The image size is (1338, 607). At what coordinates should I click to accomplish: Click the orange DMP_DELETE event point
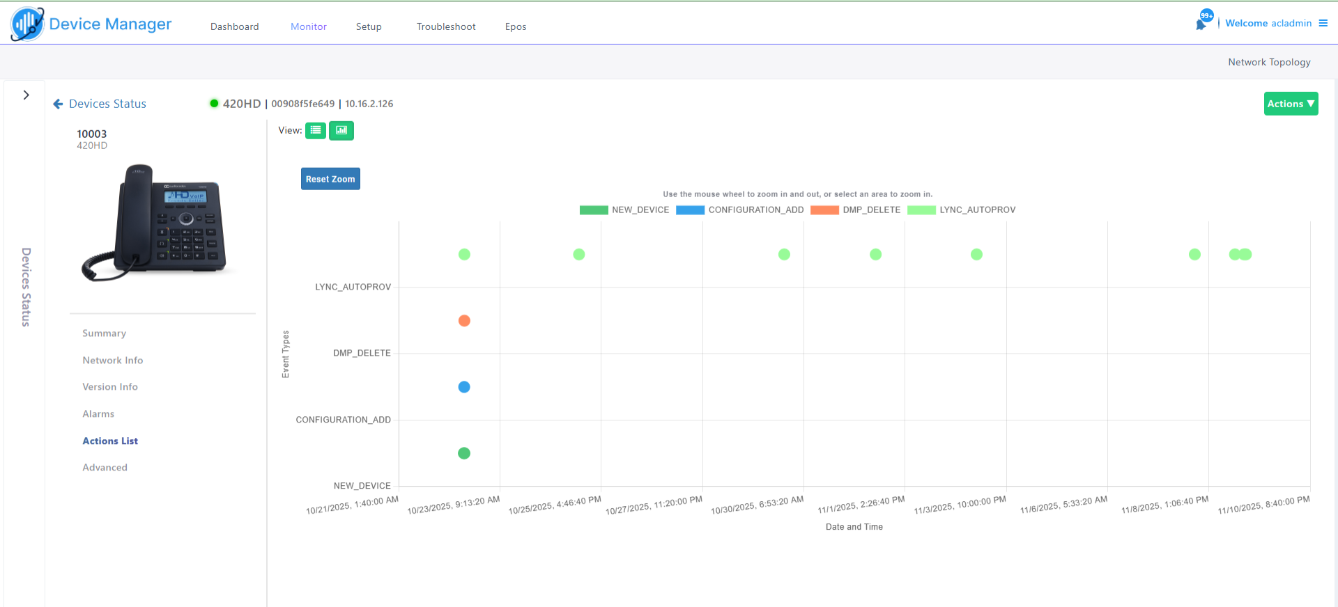(464, 321)
